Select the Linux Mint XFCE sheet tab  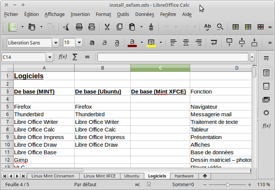coord(100,176)
